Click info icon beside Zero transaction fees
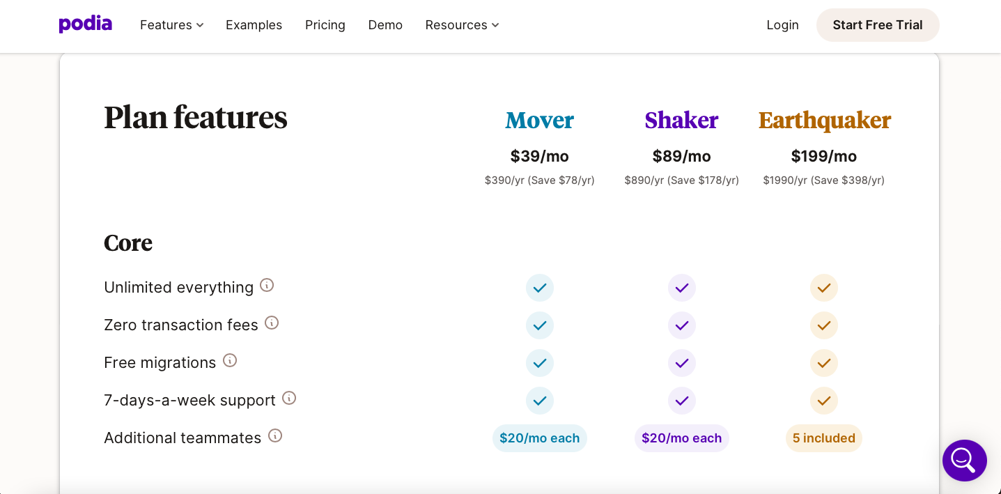Viewport: 1001px width, 494px height. pyautogui.click(x=272, y=323)
